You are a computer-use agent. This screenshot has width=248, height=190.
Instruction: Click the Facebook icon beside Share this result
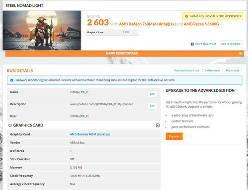tap(192, 44)
